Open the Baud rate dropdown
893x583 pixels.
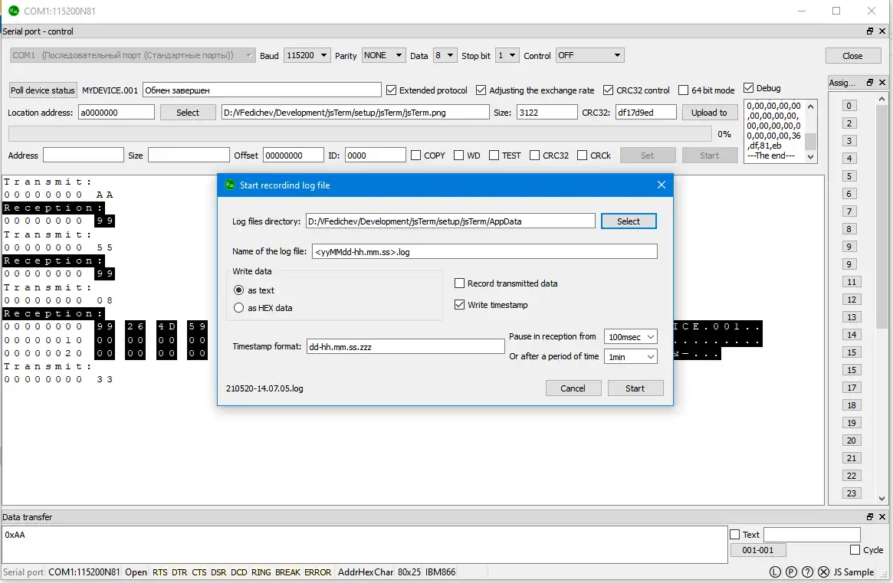307,55
